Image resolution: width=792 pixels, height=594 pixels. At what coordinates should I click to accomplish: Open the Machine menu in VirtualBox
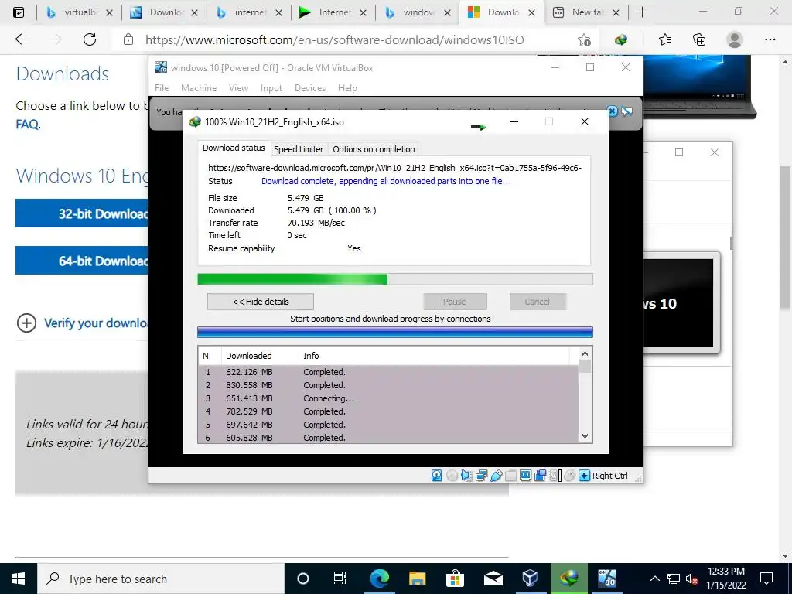pyautogui.click(x=199, y=88)
